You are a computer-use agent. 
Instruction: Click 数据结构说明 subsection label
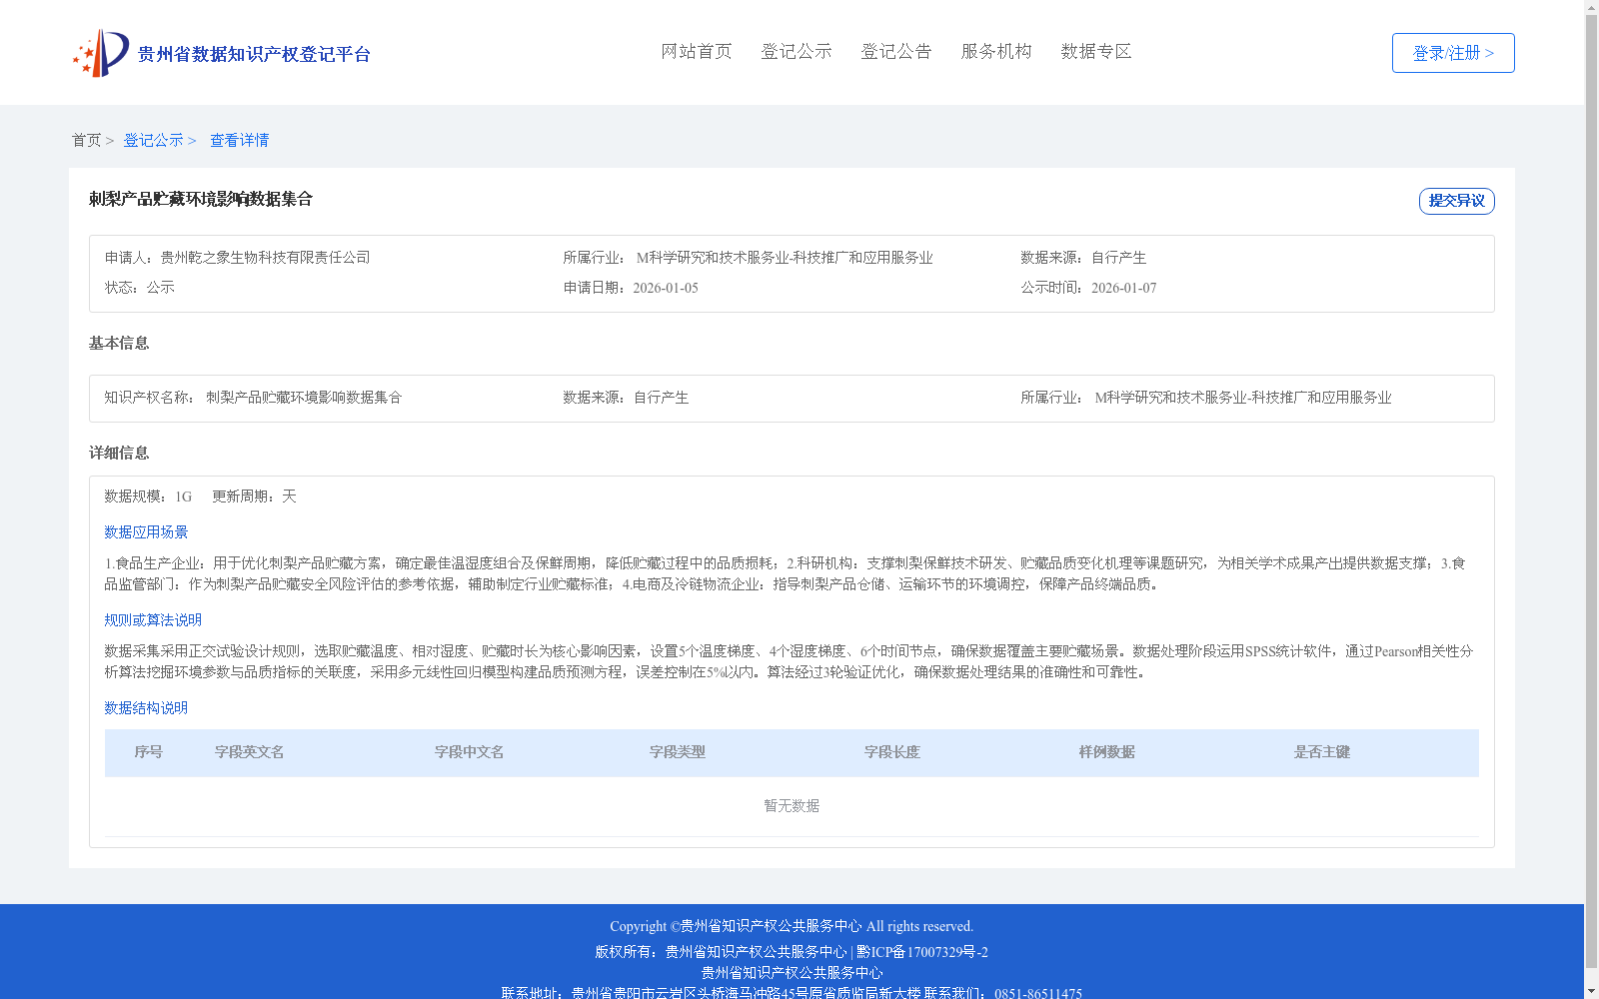pyautogui.click(x=146, y=708)
